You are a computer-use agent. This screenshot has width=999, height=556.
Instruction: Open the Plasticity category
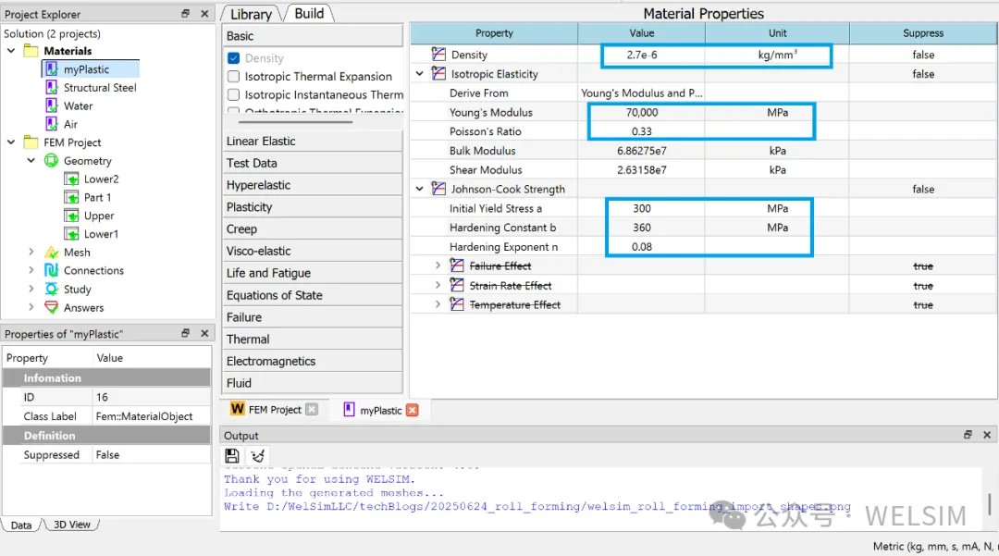tap(313, 207)
